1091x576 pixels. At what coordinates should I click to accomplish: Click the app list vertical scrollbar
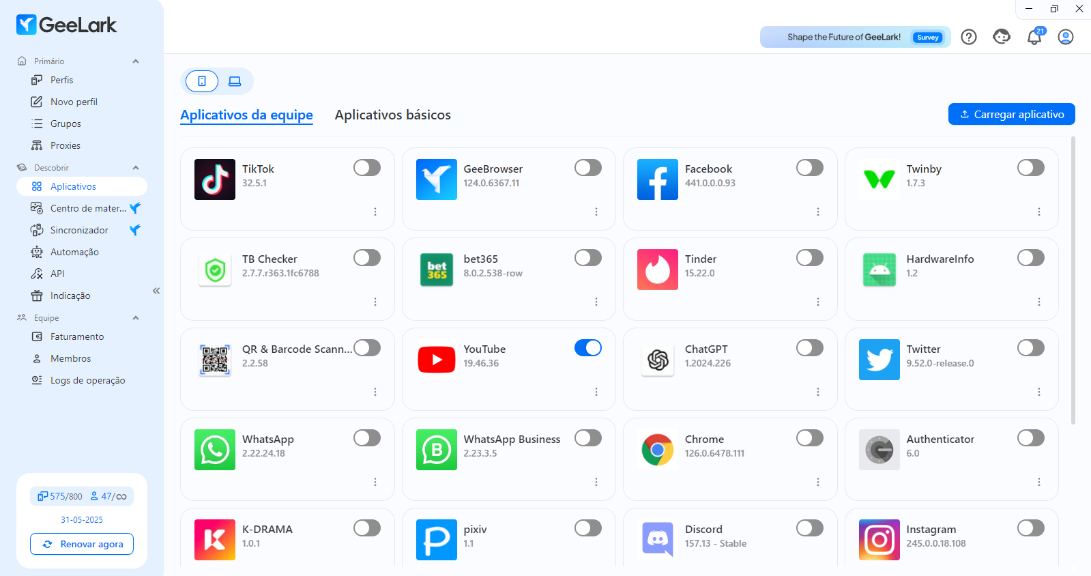point(1073,280)
